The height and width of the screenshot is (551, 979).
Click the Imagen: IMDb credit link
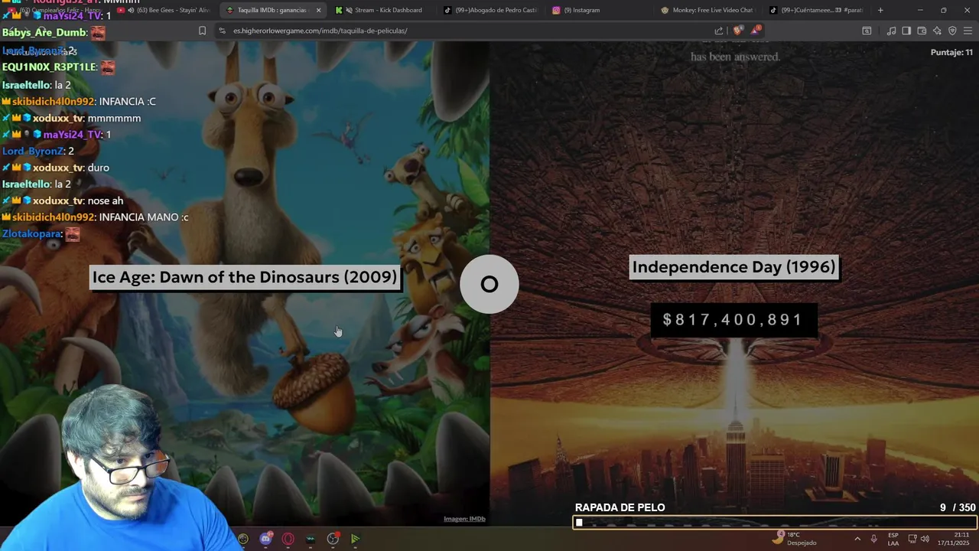click(464, 519)
